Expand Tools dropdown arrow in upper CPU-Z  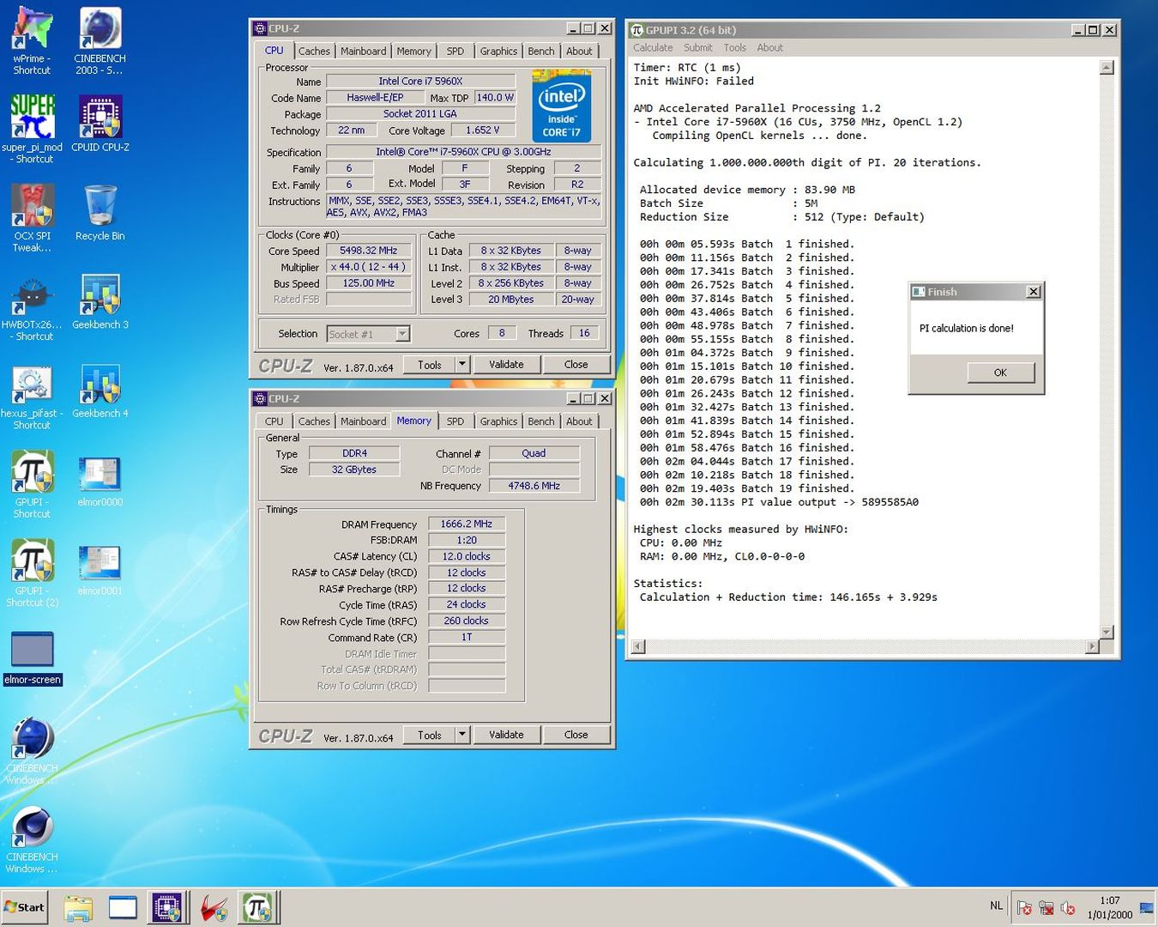(x=461, y=365)
